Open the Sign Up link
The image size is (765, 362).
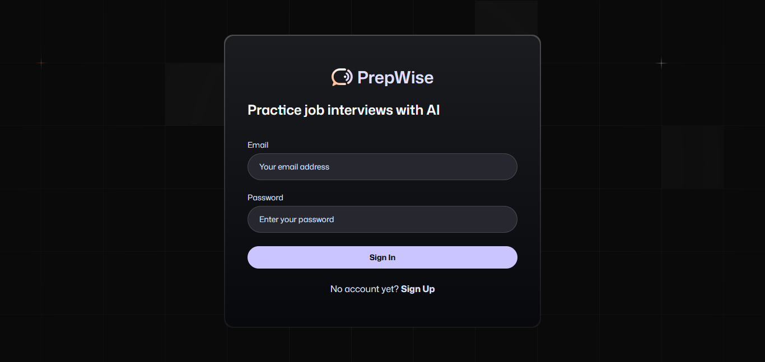click(418, 289)
